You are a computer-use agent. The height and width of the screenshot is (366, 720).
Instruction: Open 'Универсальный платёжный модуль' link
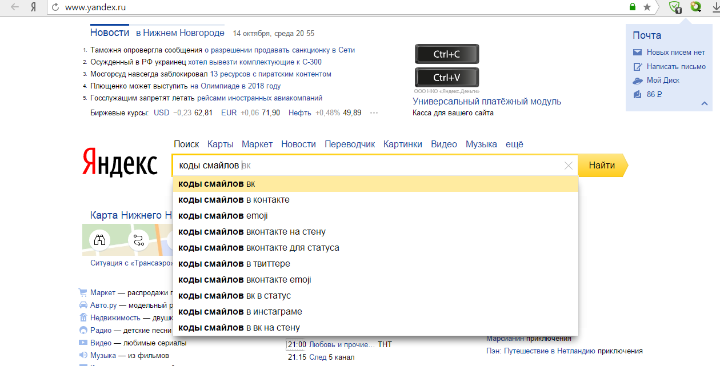[x=487, y=102]
